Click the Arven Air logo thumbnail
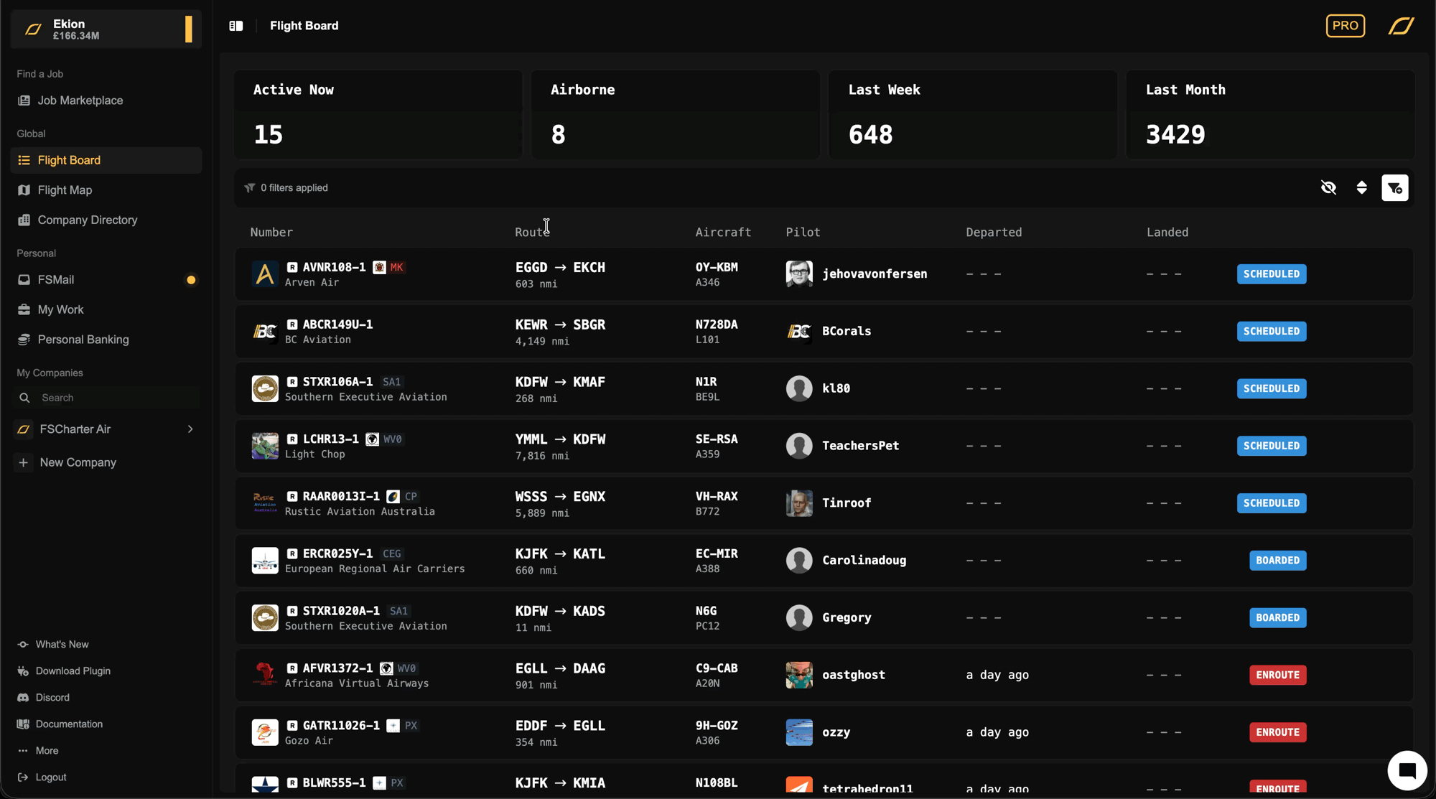This screenshot has height=799, width=1436. pos(265,274)
